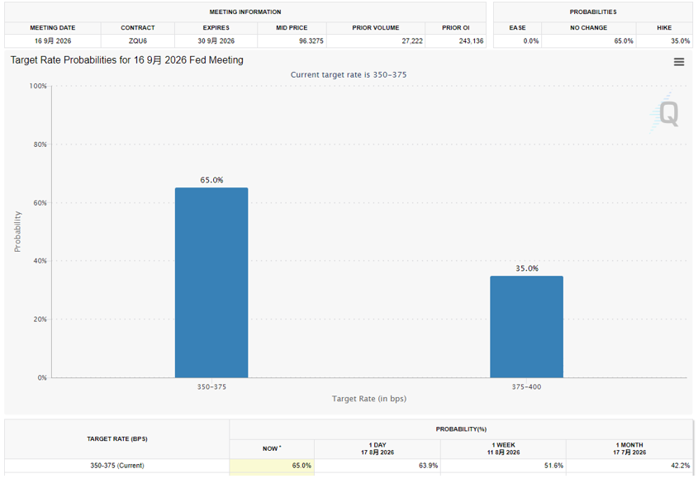Click the MID PRICE column header
Screen dimensions: 698x483
point(292,27)
